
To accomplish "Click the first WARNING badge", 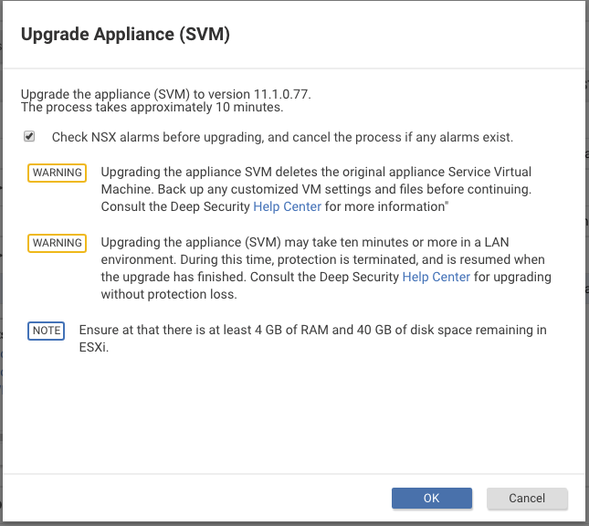I will click(58, 173).
